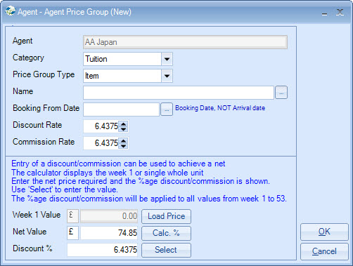353x266 pixels.
Task: Increase the Discount Rate with up arrow
Action: (123, 124)
